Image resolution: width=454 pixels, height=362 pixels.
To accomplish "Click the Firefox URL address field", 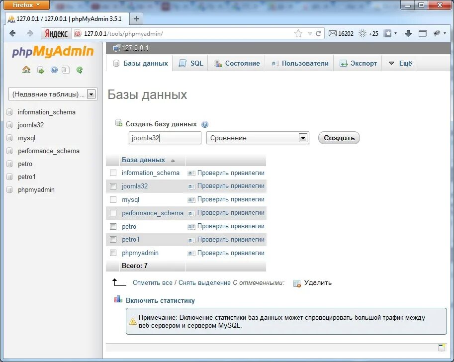I will pos(185,34).
